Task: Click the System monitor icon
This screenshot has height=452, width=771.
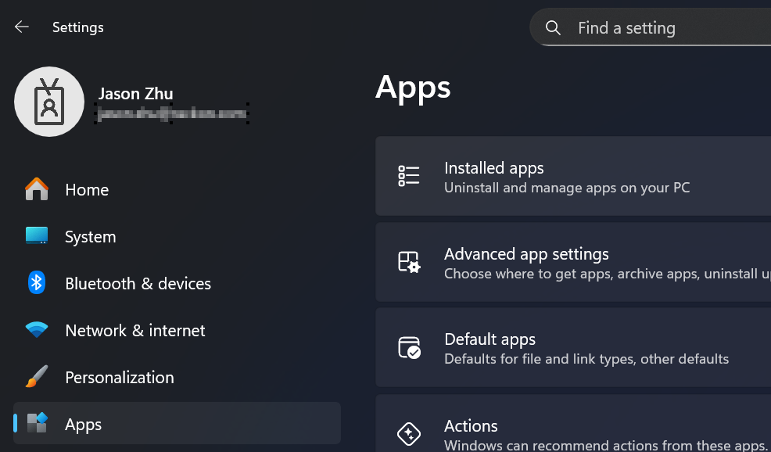Action: click(x=37, y=236)
